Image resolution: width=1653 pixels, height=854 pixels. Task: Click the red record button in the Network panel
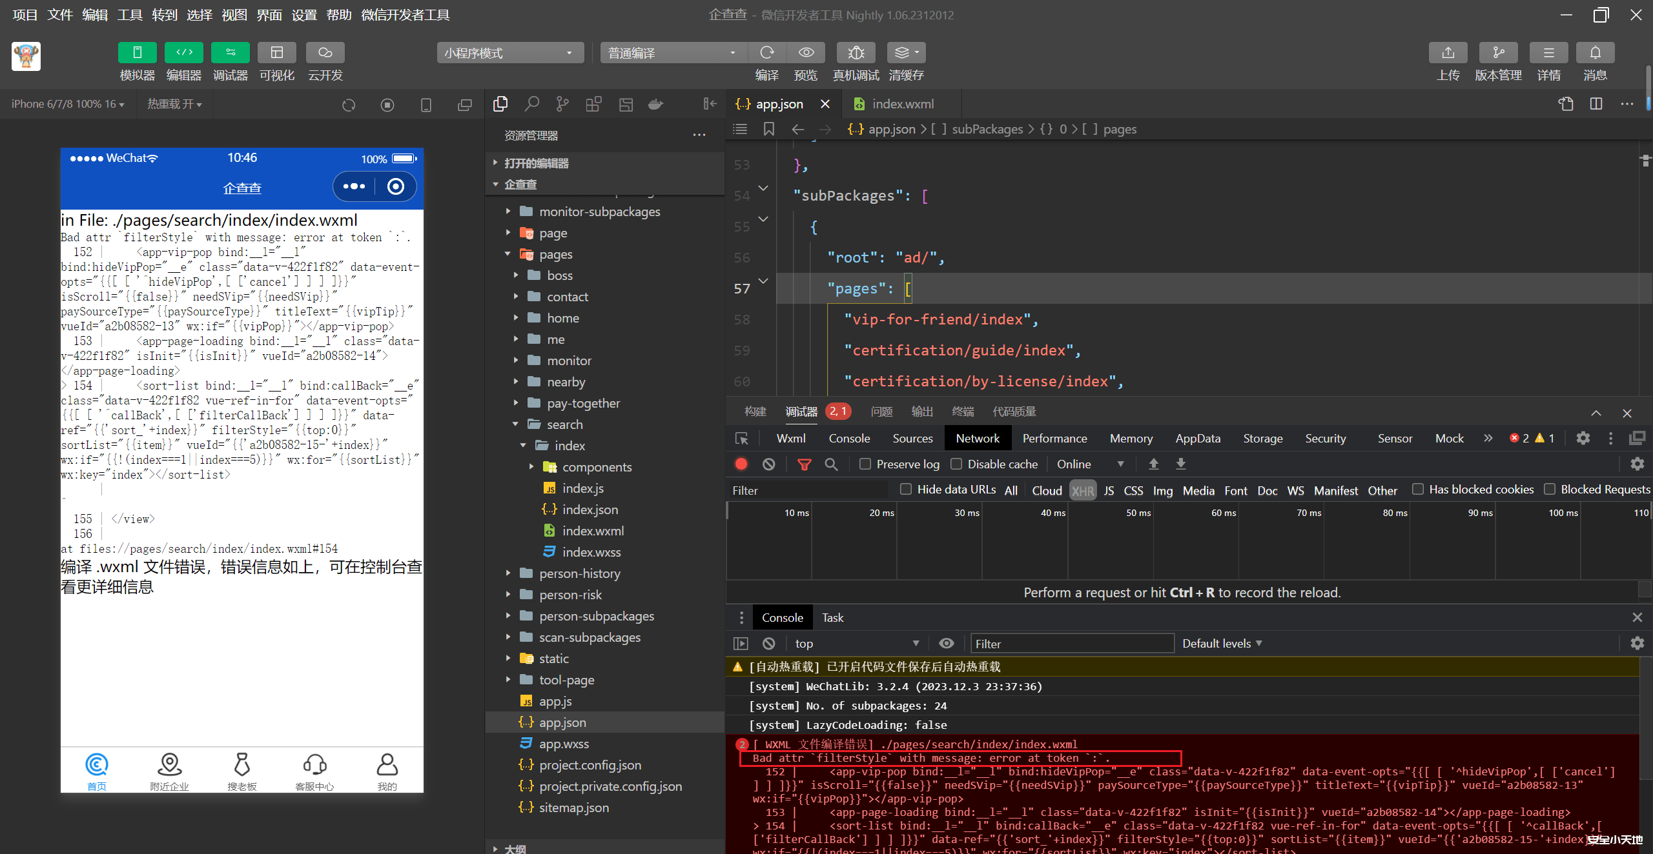coord(741,464)
